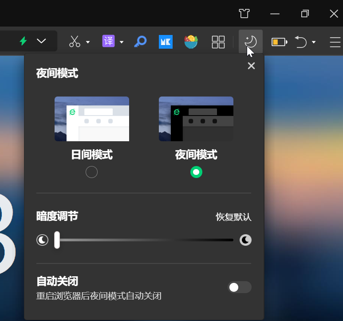Minimize the browser window
The width and height of the screenshot is (343, 321).
(275, 14)
